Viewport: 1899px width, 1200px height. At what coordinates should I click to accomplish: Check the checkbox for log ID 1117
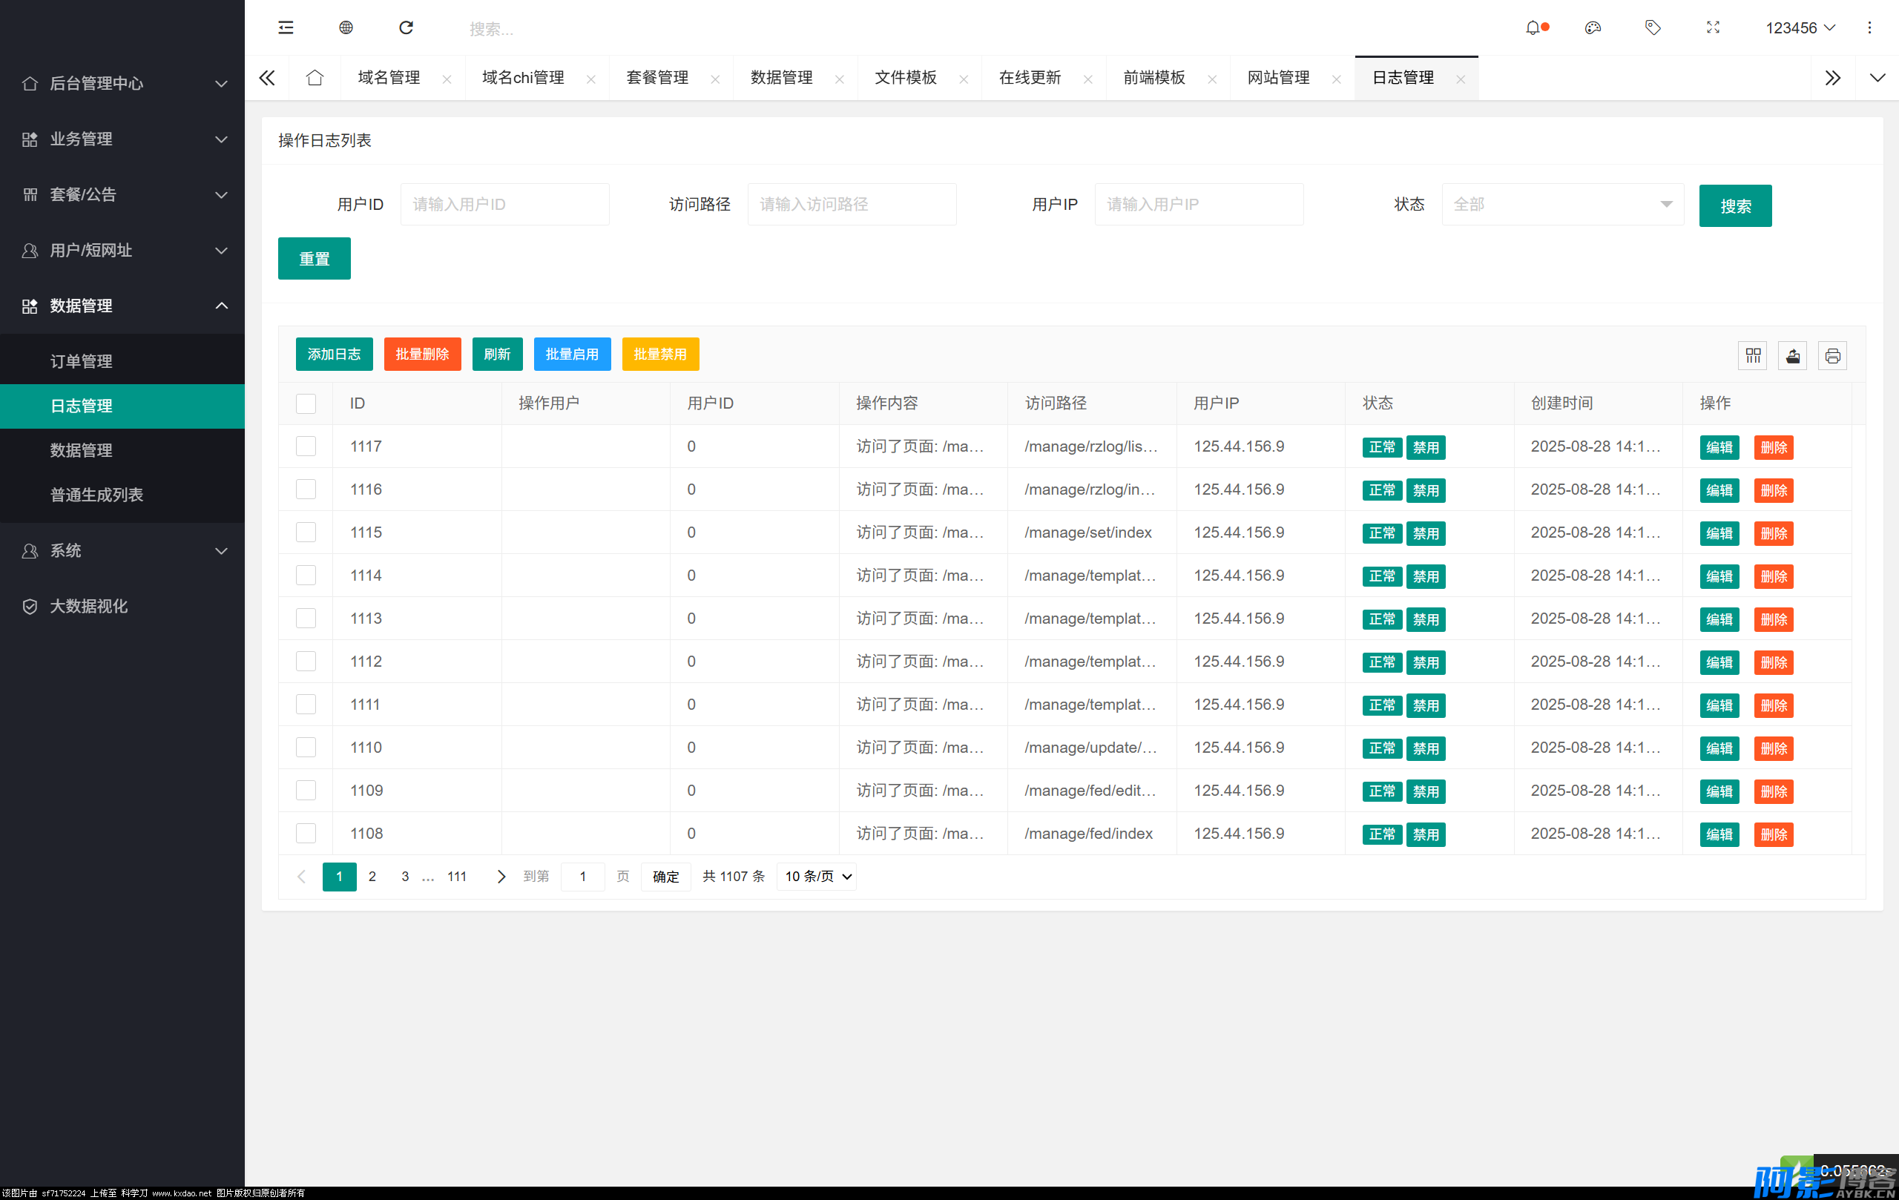pos(306,446)
